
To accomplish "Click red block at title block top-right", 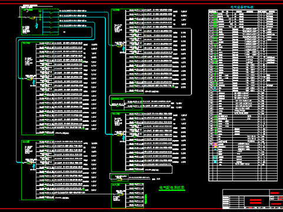I will pos(275,193).
